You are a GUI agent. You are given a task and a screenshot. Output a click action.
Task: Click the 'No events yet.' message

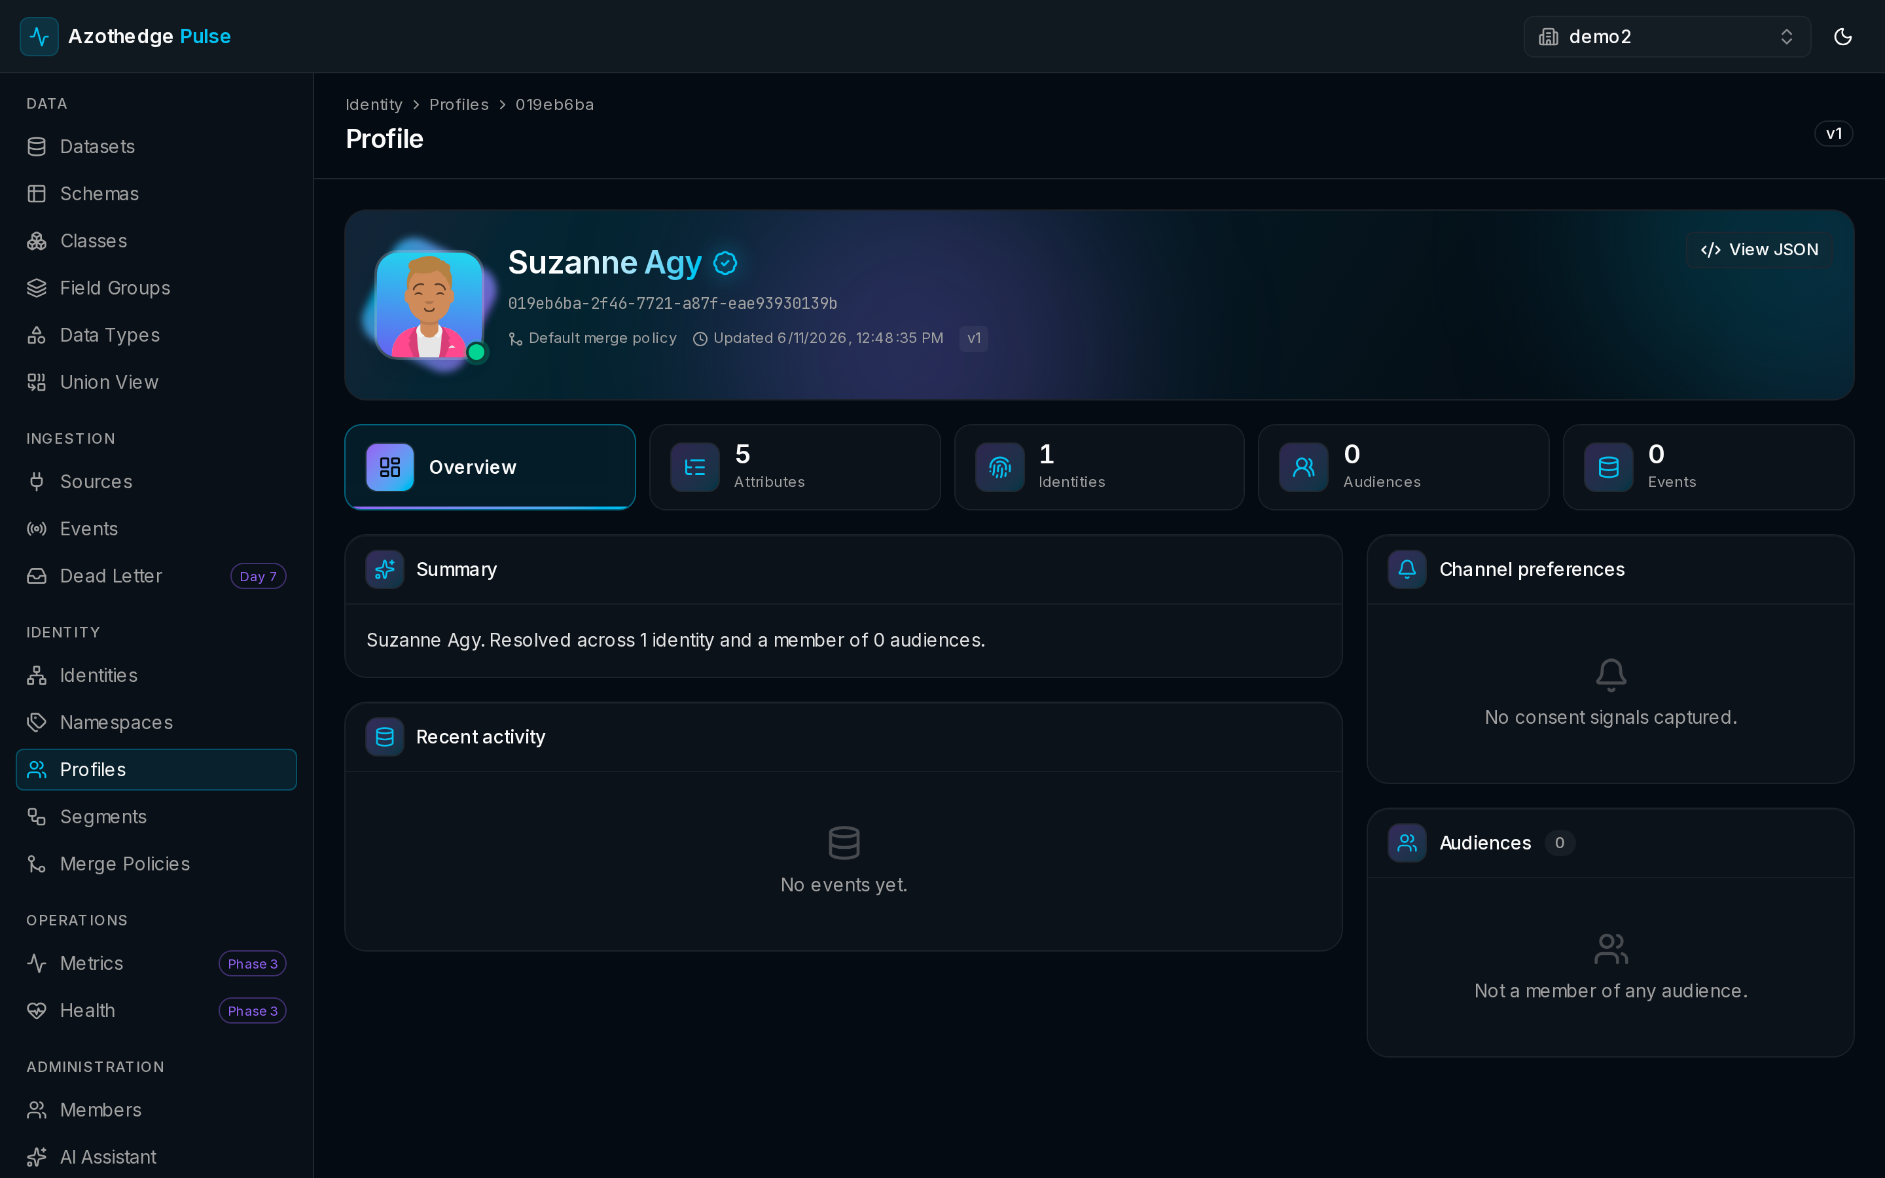click(x=844, y=885)
